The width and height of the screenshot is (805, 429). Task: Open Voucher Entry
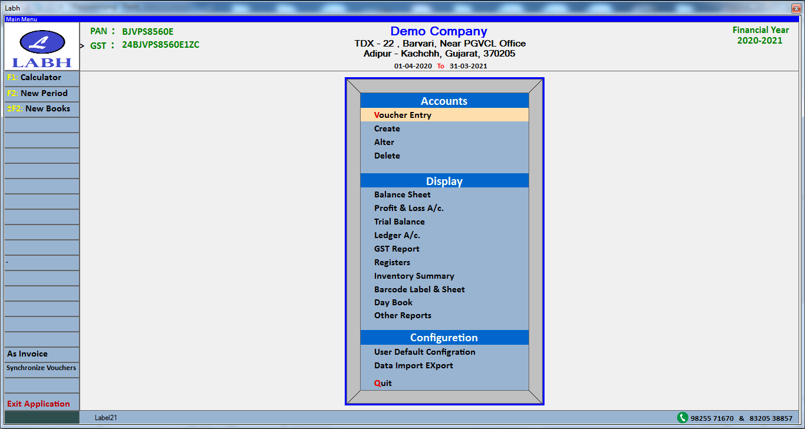click(444, 115)
